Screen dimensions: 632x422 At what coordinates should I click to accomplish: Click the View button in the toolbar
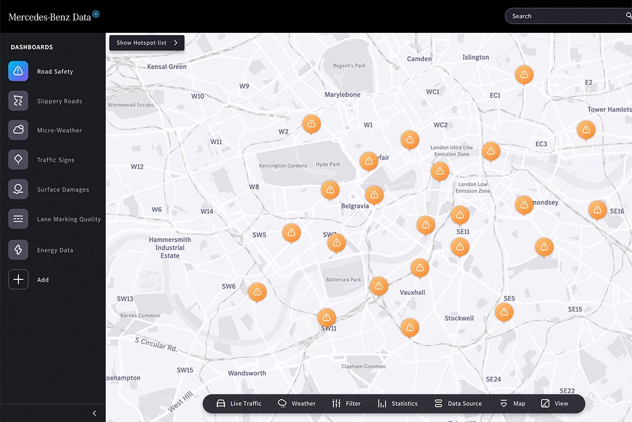tap(555, 403)
